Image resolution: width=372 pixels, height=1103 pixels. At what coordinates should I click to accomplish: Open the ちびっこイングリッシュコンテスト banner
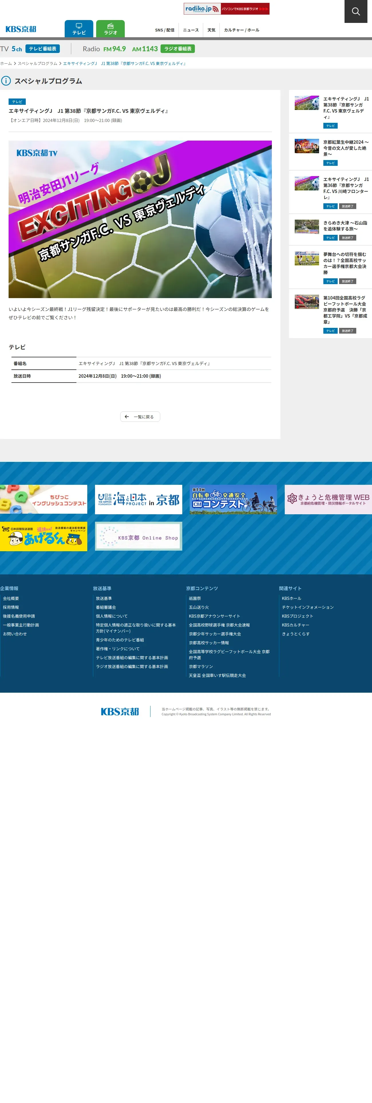(44, 499)
